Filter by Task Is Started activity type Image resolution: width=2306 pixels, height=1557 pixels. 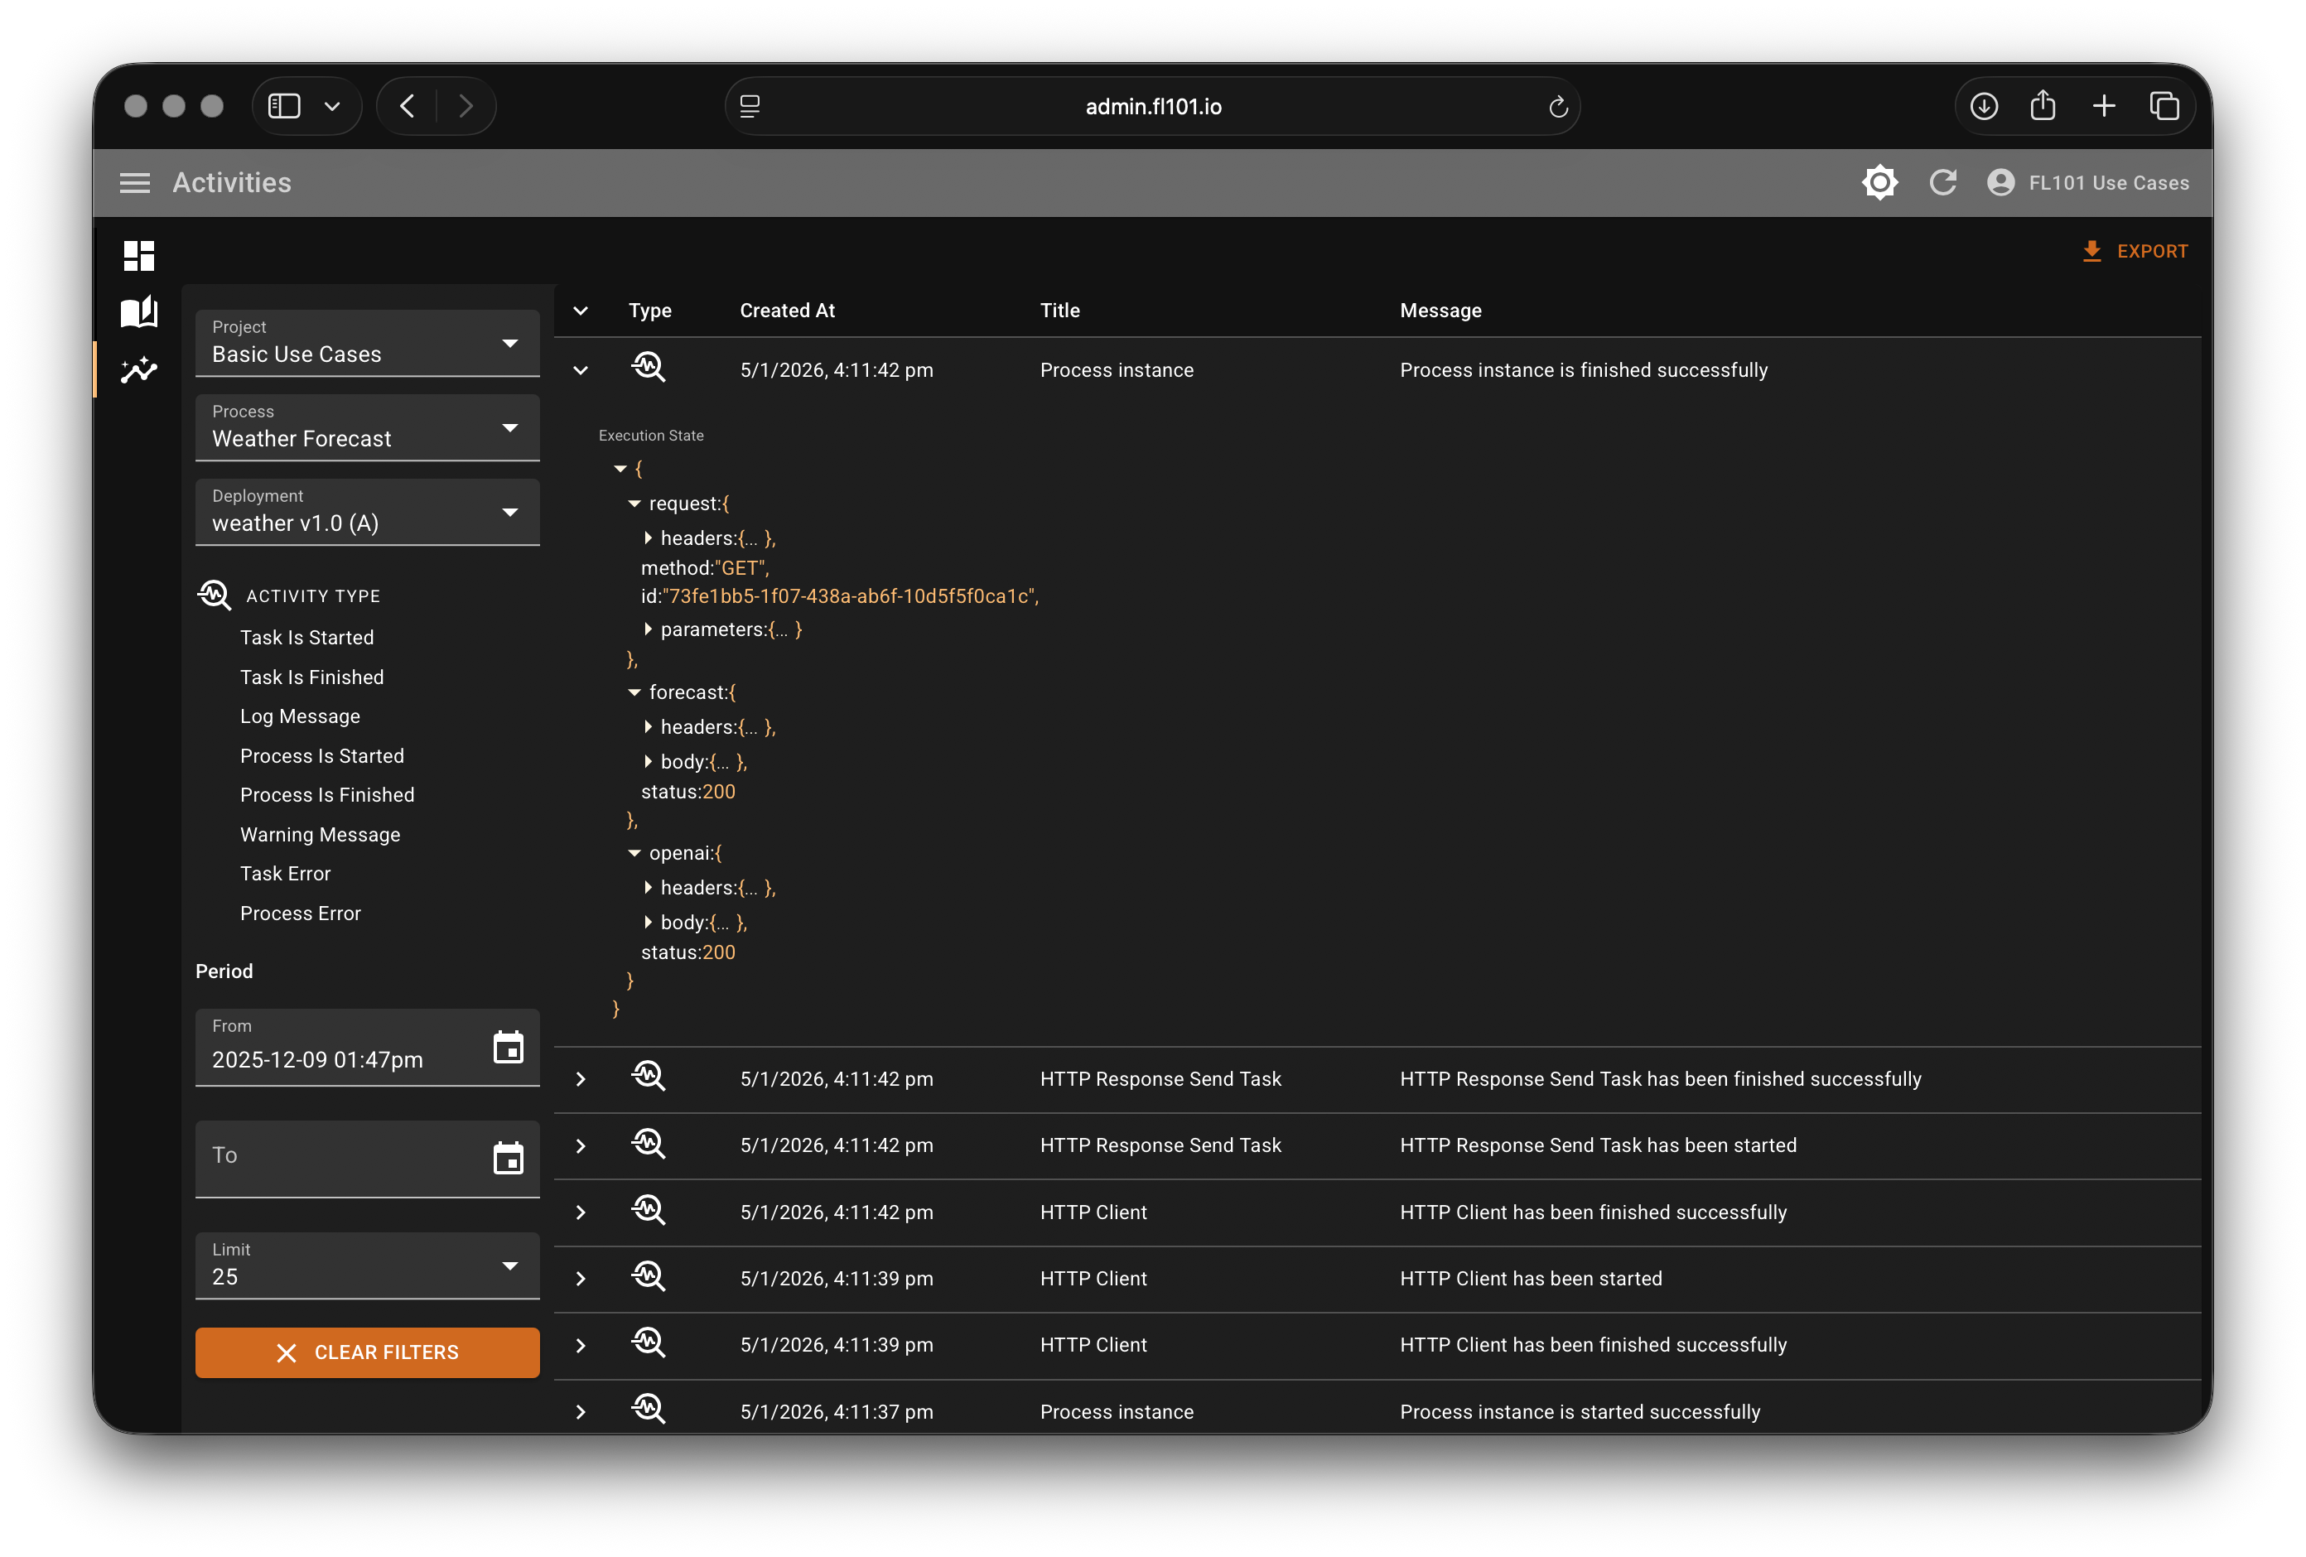point(306,638)
